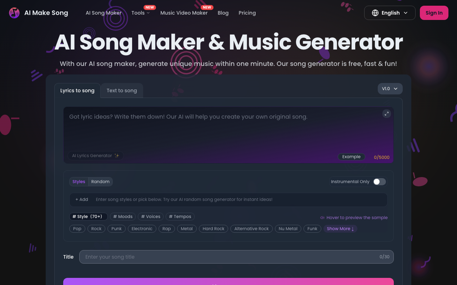Expand the Tools menu in navigation
Image resolution: width=457 pixels, height=285 pixels.
[x=140, y=13]
